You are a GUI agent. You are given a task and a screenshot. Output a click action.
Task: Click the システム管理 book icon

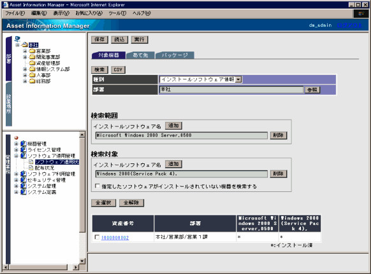23,186
